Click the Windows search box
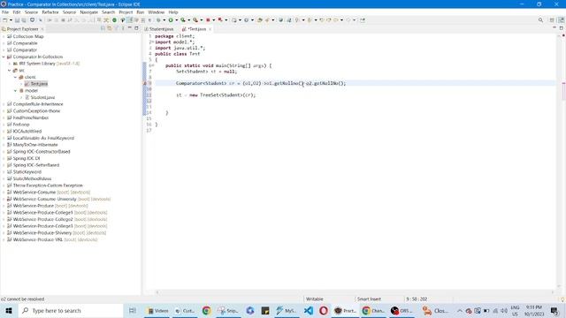This screenshot has width=566, height=318. tap(71, 310)
